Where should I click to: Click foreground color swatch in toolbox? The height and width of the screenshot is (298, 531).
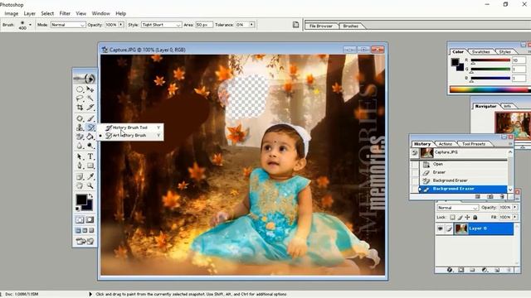pyautogui.click(x=81, y=199)
